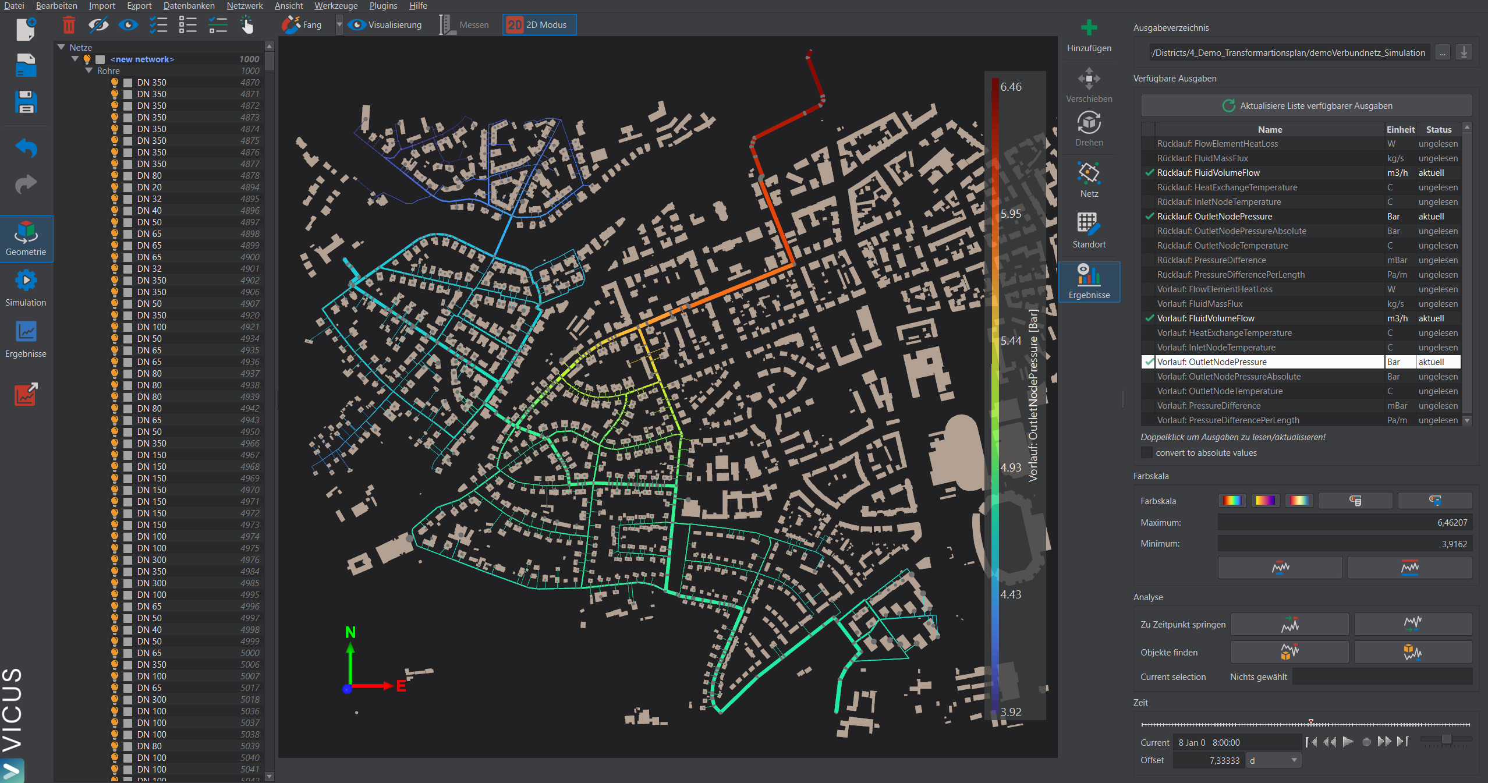This screenshot has height=783, width=1488.
Task: Toggle checkbox of first DN 350 pipe
Action: [x=128, y=83]
